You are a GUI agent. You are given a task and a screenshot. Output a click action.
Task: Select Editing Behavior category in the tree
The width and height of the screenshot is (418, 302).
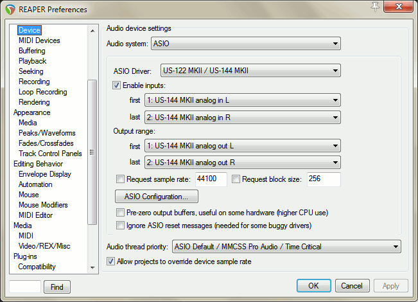[x=38, y=164]
